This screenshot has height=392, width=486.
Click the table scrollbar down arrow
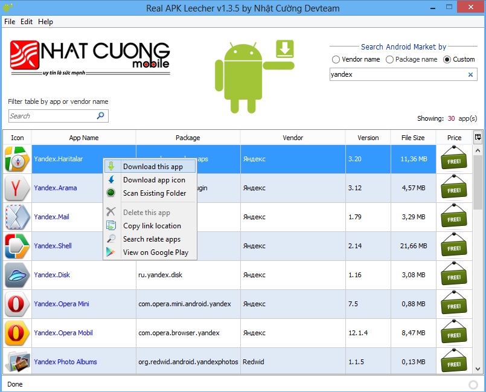pos(478,368)
